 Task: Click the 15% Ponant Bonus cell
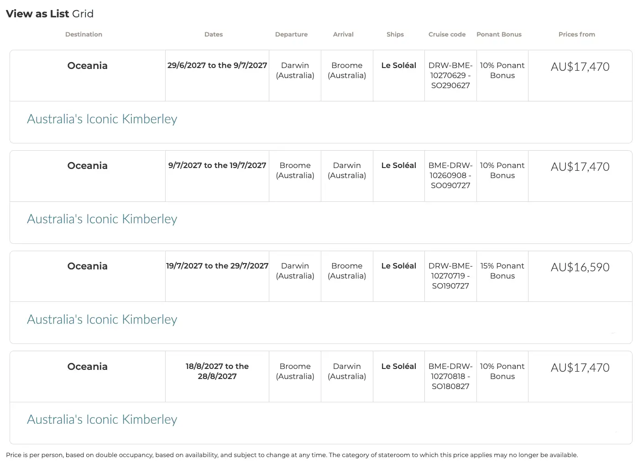coord(502,271)
